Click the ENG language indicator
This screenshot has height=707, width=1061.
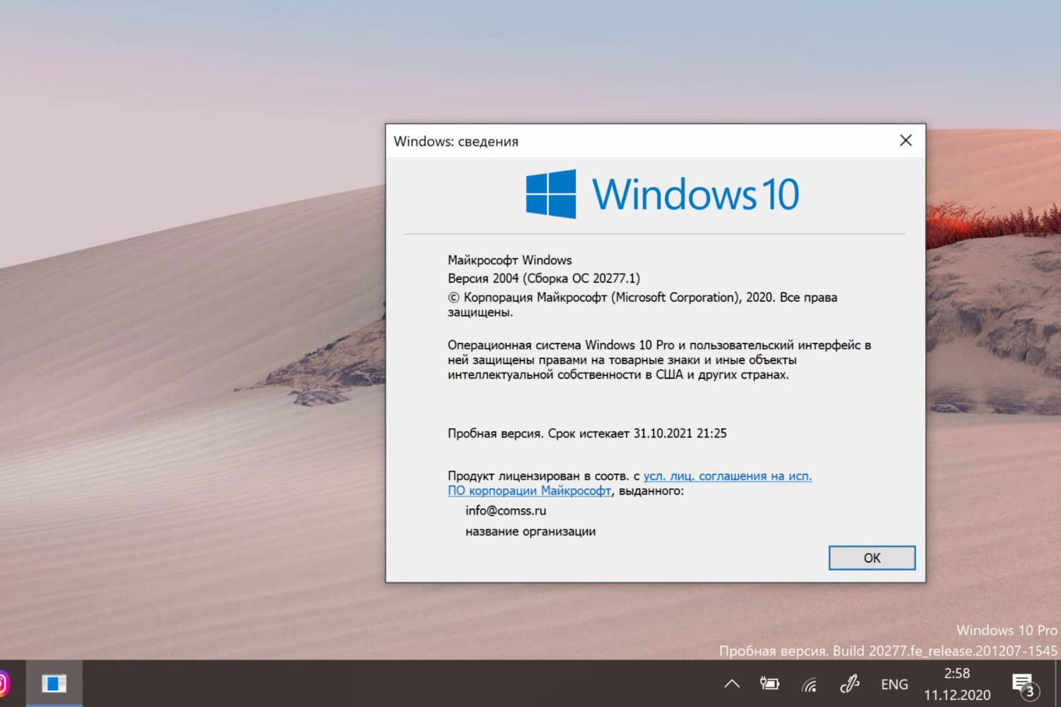894,684
